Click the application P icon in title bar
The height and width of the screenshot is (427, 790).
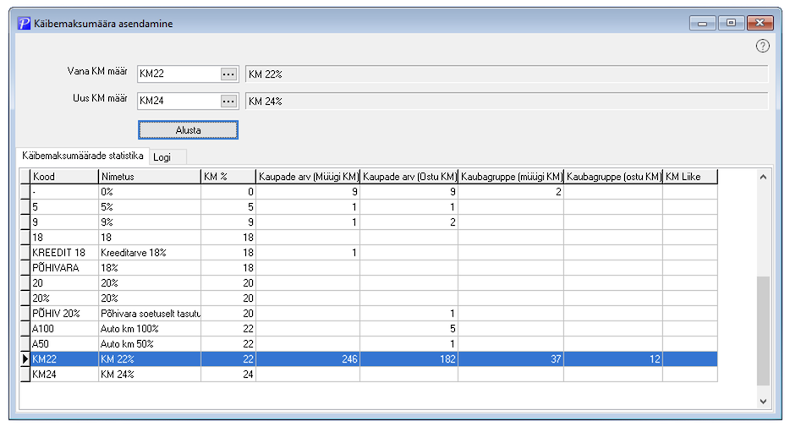pos(24,23)
